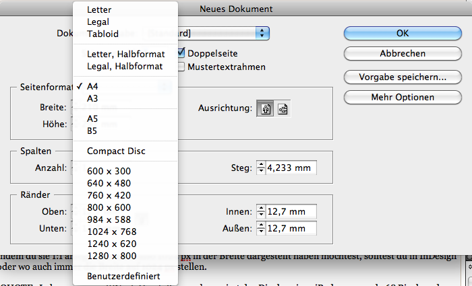The width and height of the screenshot is (472, 286).
Task: Select Letter, Halbformat page size
Action: pos(125,54)
